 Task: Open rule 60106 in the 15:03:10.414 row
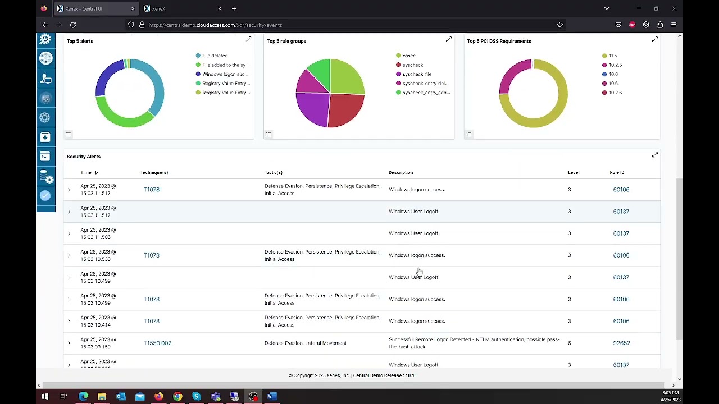621,321
